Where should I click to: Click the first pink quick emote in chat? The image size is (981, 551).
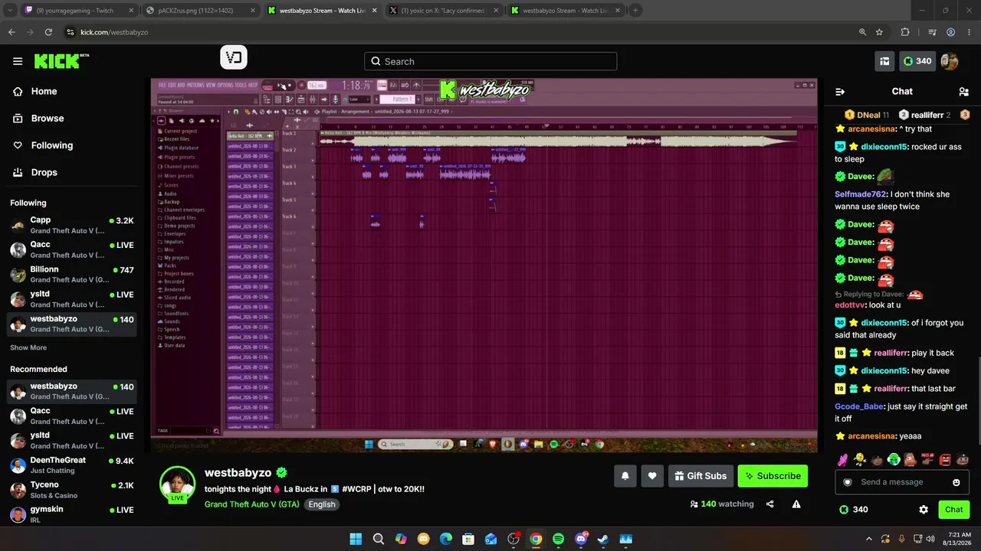tap(842, 460)
